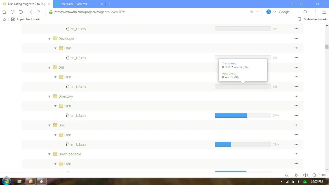Open options for Directory en_US.csv 57% row
Screen dimensions: 329x185
pyautogui.click(x=296, y=116)
